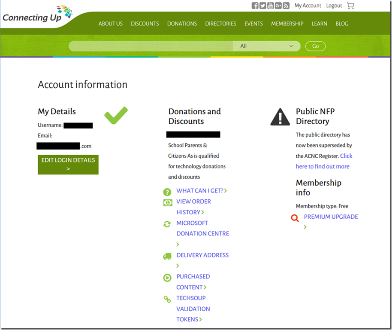Image resolution: width=392 pixels, height=330 pixels.
Task: Click the Logout link
Action: [x=334, y=6]
